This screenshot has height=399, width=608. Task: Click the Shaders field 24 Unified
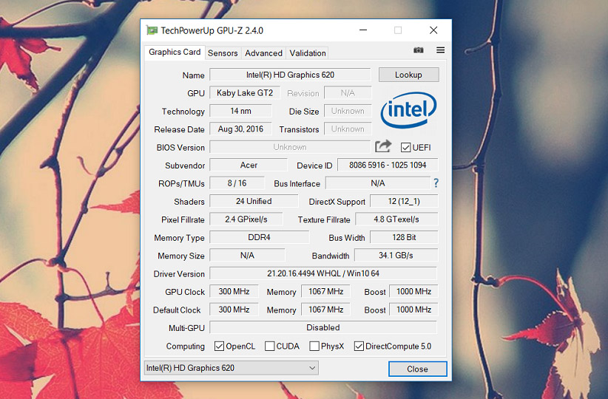(254, 202)
